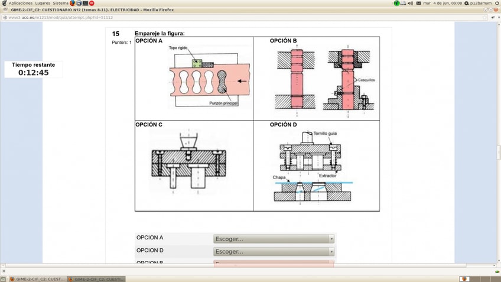Expand the OPCION A answer dropdown

click(274, 239)
